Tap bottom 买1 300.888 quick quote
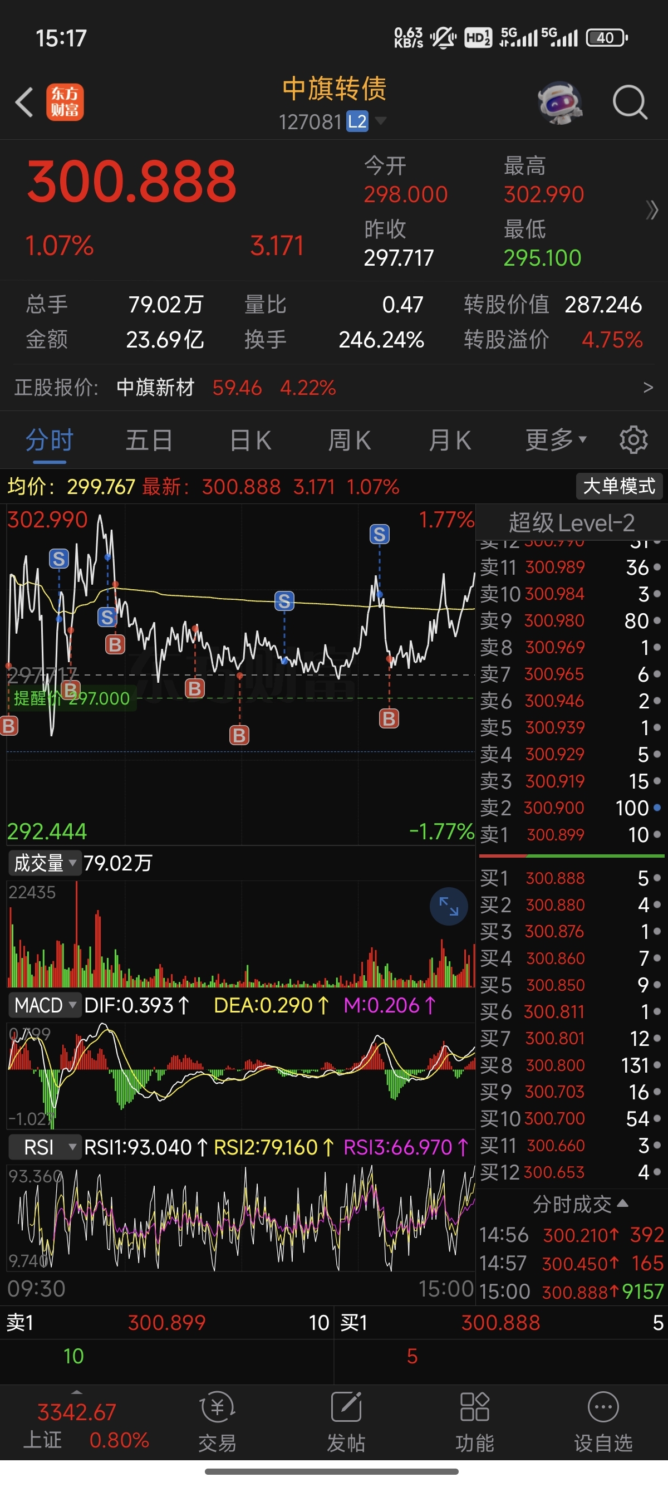The width and height of the screenshot is (668, 1487). [x=500, y=1323]
